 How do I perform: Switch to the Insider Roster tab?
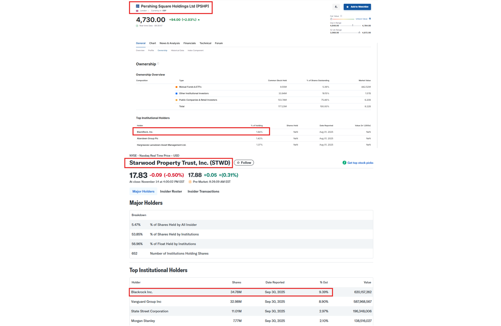click(171, 191)
